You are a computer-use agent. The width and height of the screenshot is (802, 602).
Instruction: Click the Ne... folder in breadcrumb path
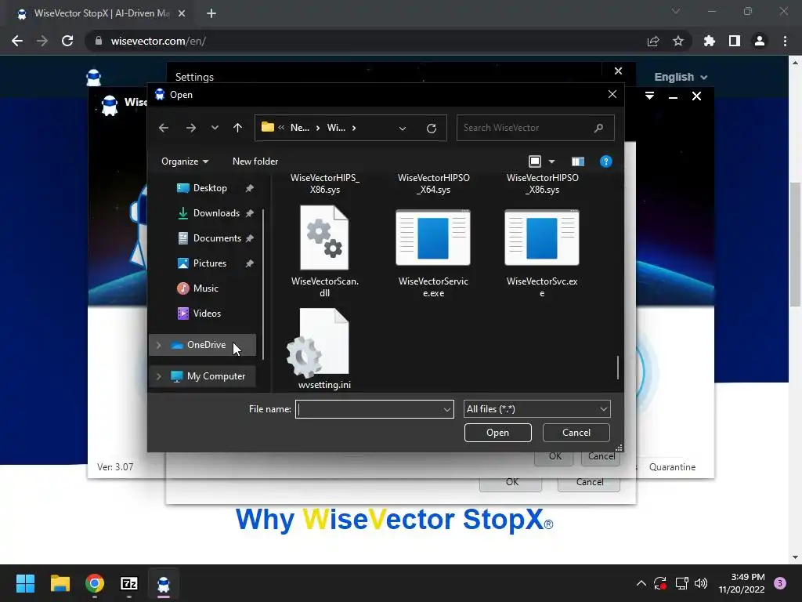pos(300,128)
